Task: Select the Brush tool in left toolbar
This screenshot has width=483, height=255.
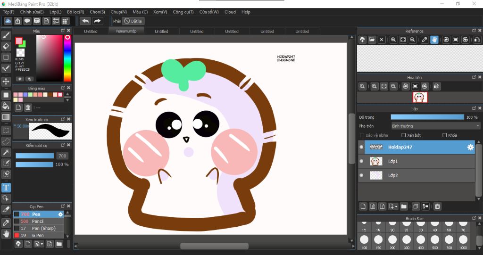Action: click(6, 35)
